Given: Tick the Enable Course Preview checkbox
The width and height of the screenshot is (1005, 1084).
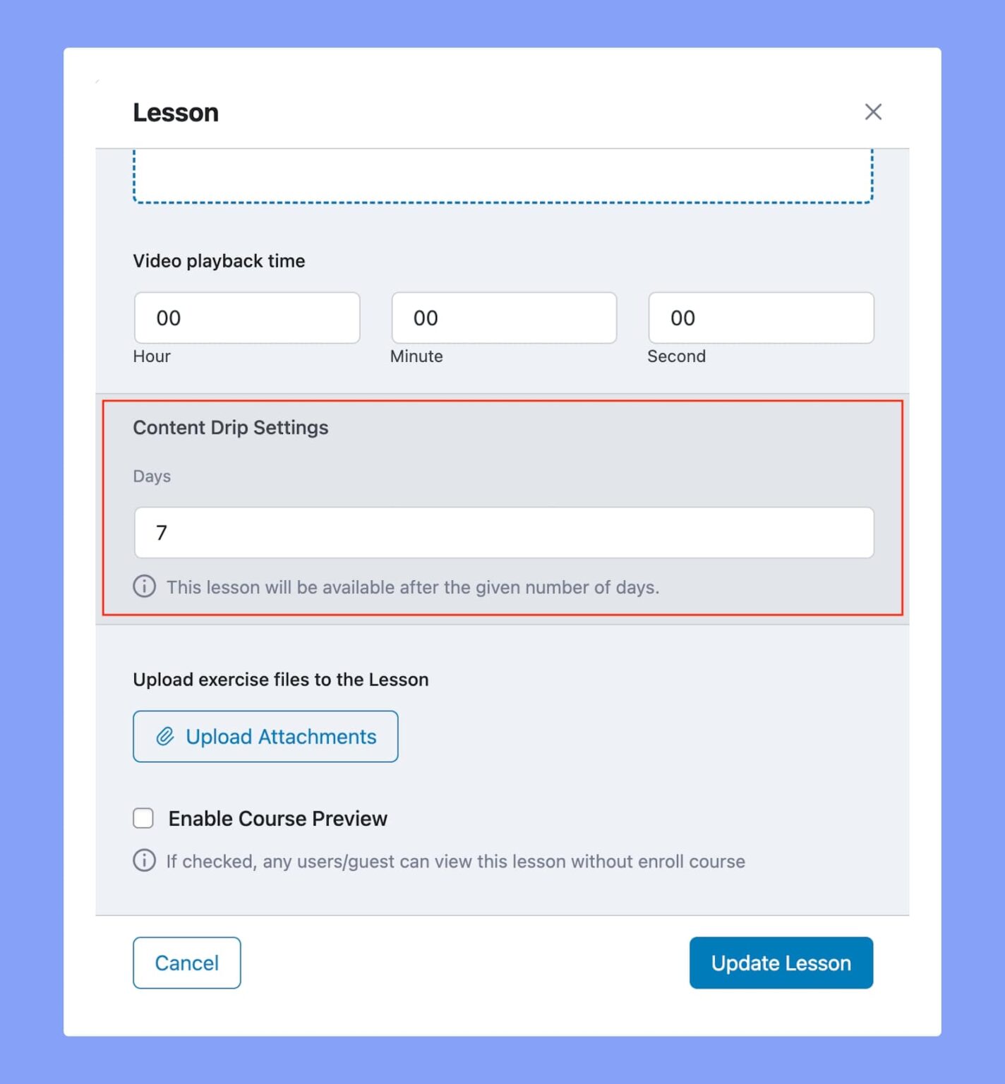Looking at the screenshot, I should pyautogui.click(x=143, y=818).
